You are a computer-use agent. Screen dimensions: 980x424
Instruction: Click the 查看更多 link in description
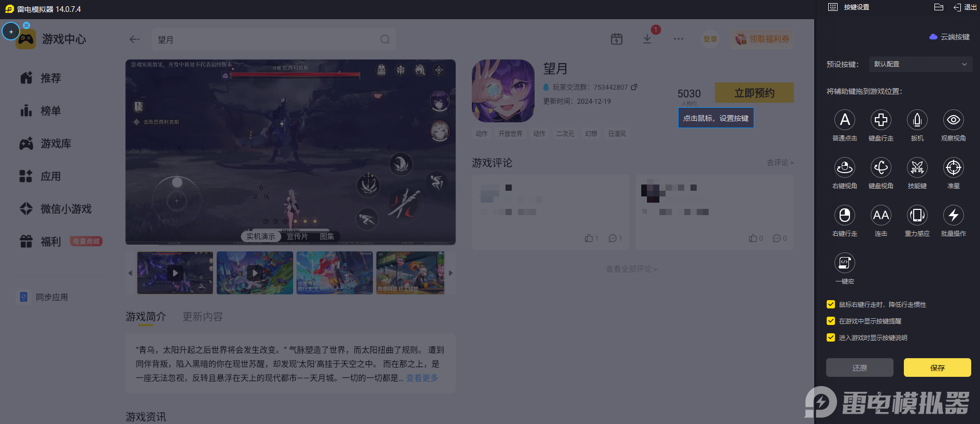pyautogui.click(x=422, y=378)
